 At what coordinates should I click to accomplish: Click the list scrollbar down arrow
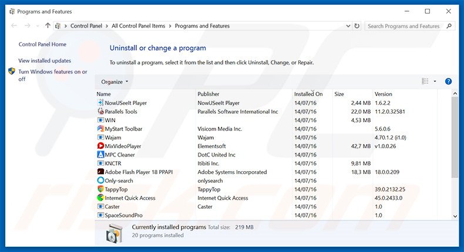click(455, 216)
